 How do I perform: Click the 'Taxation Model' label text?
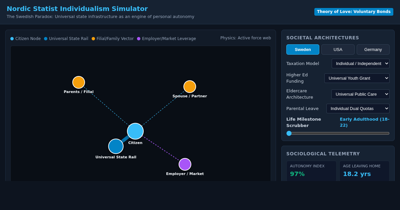303,64
